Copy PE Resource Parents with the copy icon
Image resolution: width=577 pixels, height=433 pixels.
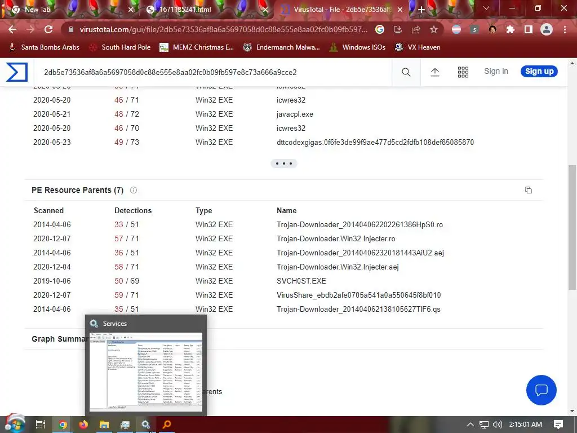point(529,190)
